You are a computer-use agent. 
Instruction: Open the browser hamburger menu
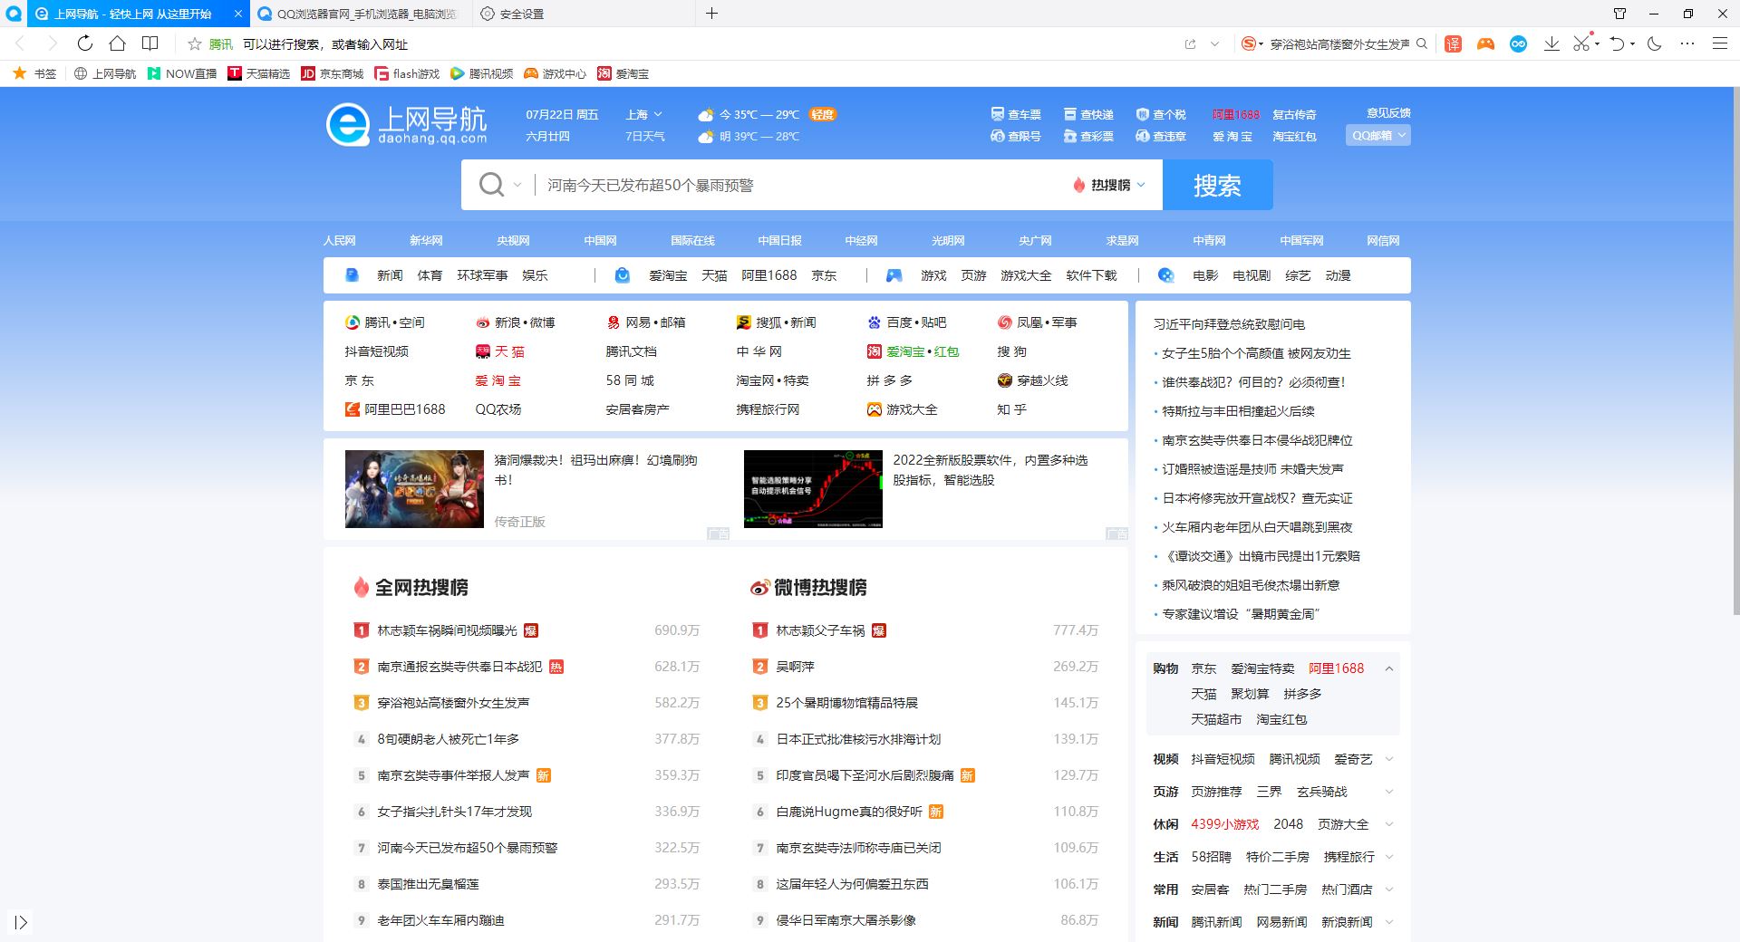(1720, 43)
